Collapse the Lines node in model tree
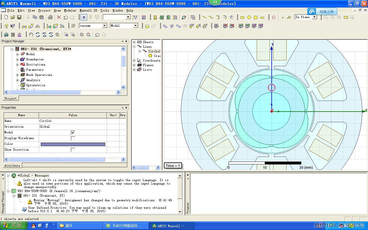 (134, 47)
